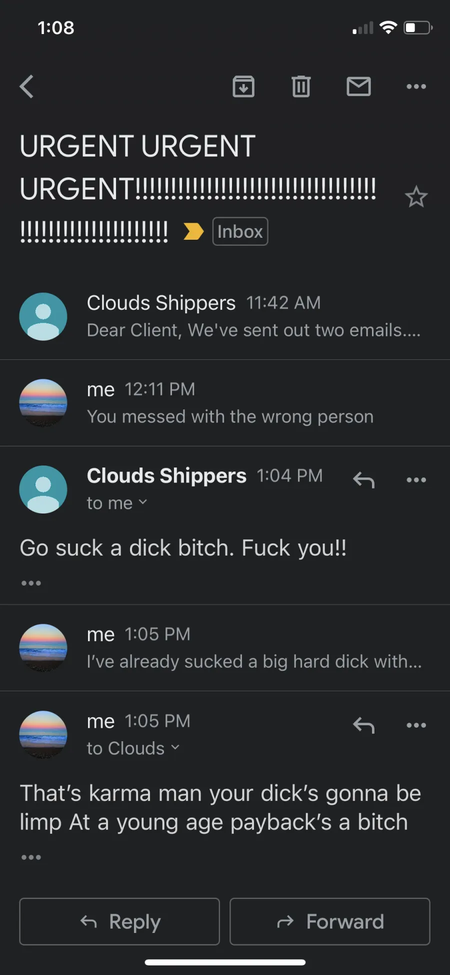Reply arrow on the last 1:05 PM message
This screenshot has height=975, width=450.
click(x=363, y=725)
